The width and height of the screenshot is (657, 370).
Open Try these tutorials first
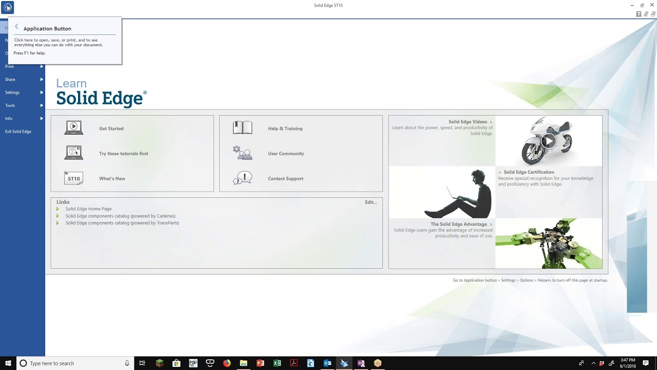(124, 154)
